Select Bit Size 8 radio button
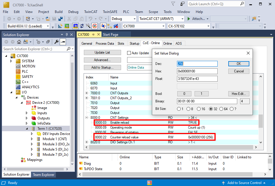This screenshot has width=275, height=186. (188, 109)
